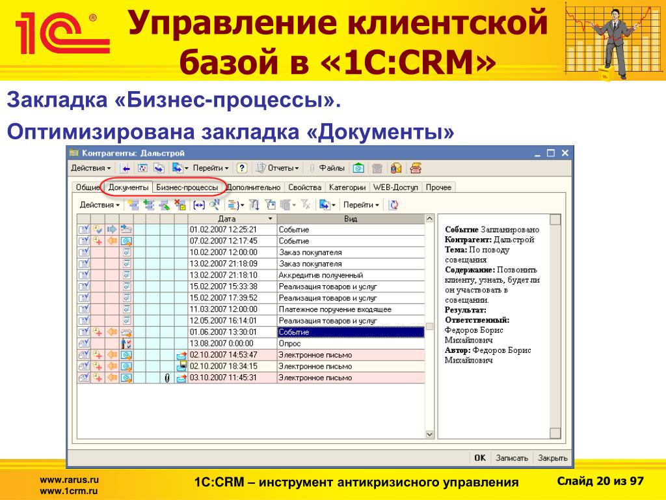Click the orange fax icon in top toolbar
666x500 pixels.
click(415, 168)
